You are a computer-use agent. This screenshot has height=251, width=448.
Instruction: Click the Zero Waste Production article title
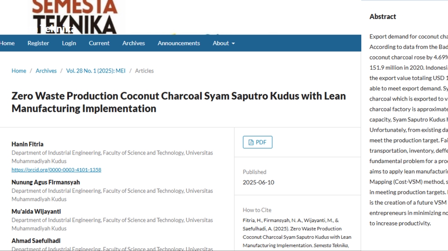[x=179, y=102]
